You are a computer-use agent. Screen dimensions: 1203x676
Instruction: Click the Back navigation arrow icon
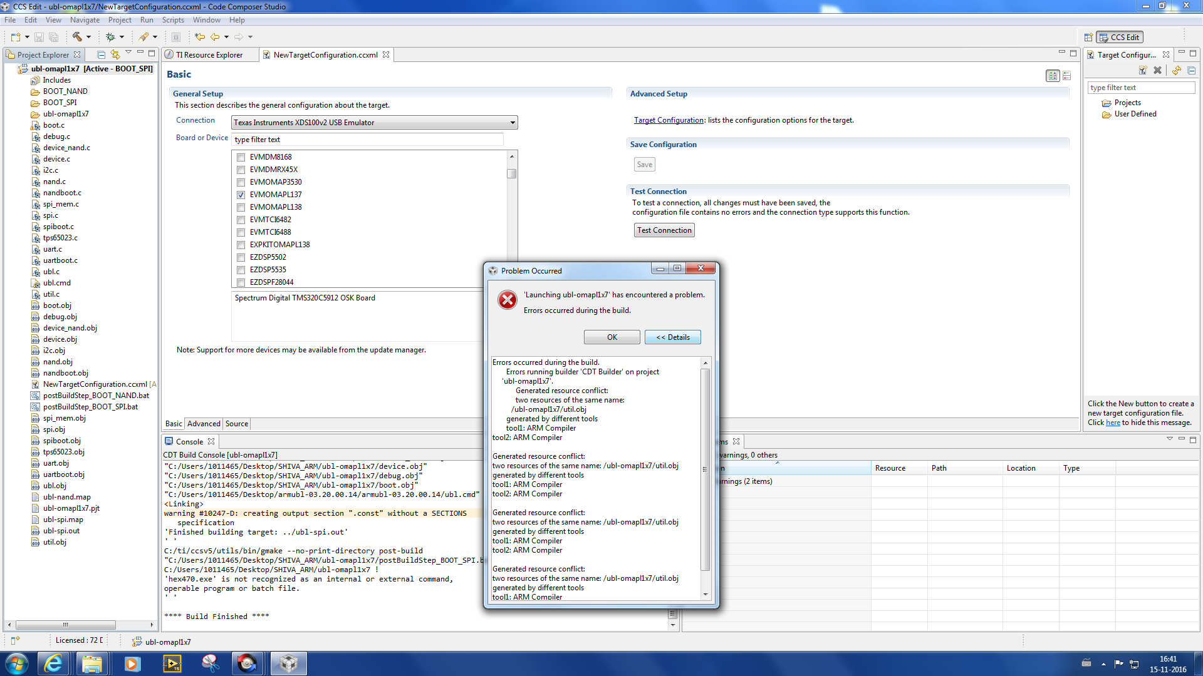pyautogui.click(x=215, y=37)
